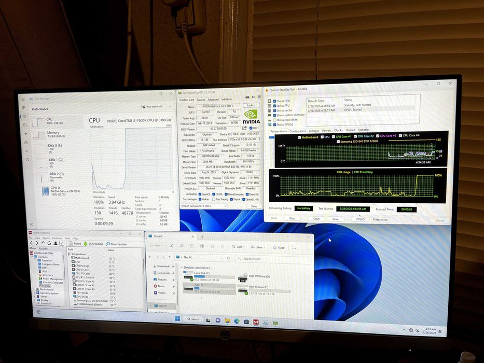This screenshot has height=363, width=484.
Task: Toggle Motherboard graph checkbox
Action: click(x=299, y=137)
